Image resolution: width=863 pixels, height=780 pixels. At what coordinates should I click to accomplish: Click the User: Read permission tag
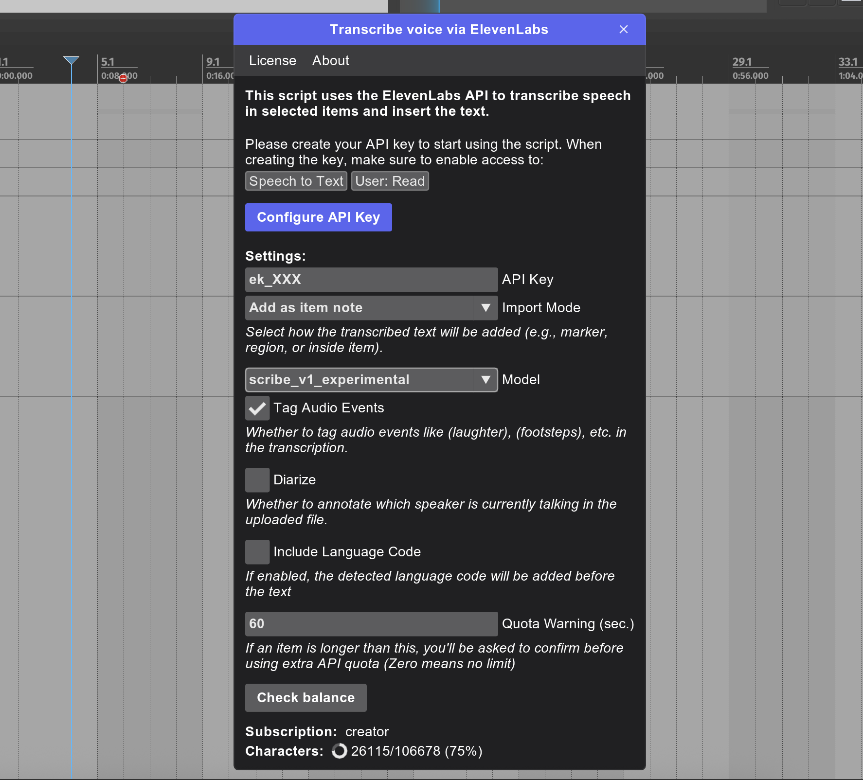pyautogui.click(x=390, y=181)
